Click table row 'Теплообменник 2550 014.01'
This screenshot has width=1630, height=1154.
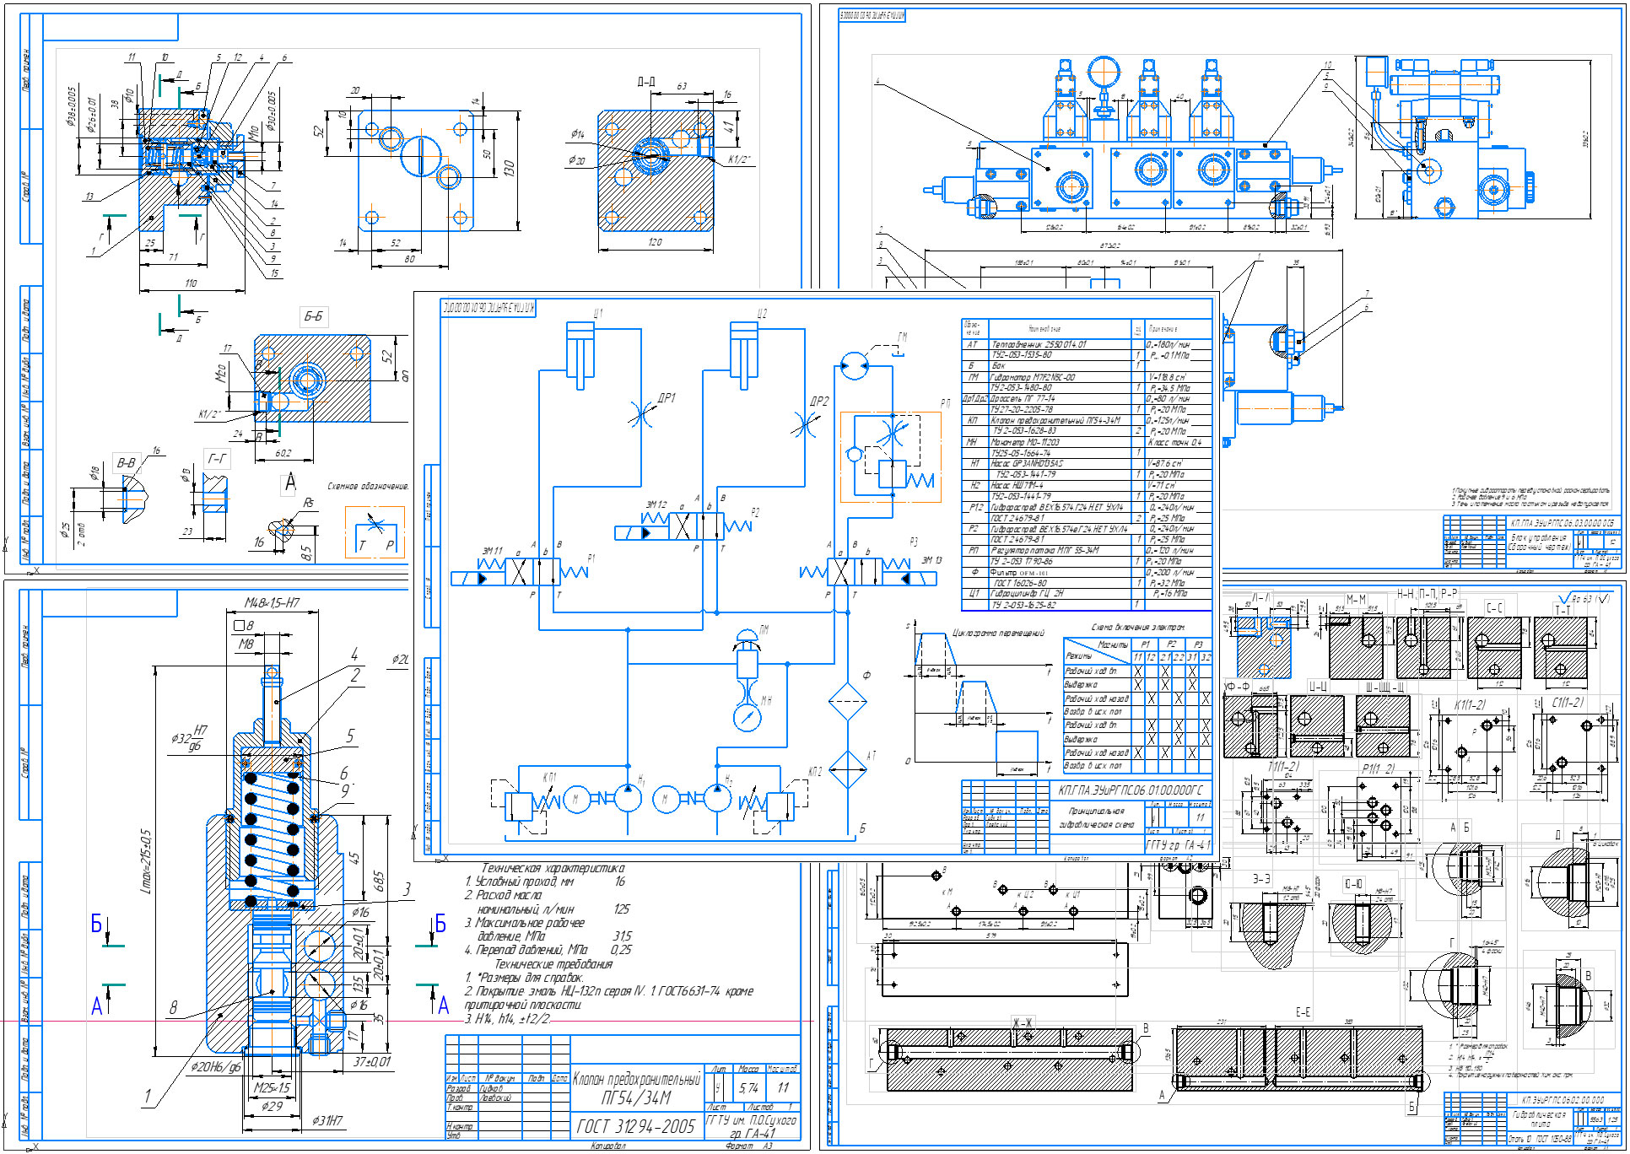1087,344
